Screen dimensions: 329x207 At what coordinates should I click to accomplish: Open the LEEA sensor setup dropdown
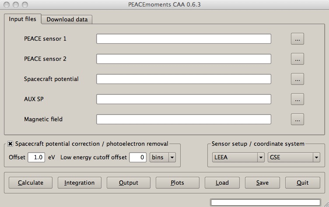(238, 157)
